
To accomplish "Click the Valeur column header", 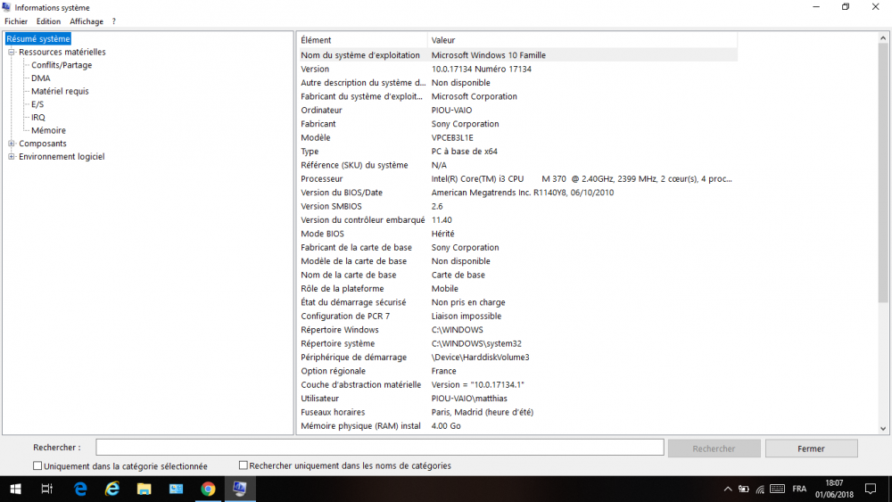I will click(x=582, y=40).
